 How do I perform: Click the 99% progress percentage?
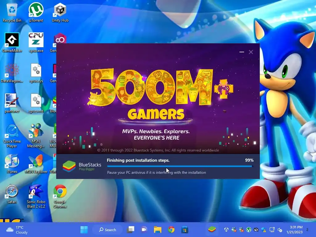pyautogui.click(x=249, y=160)
